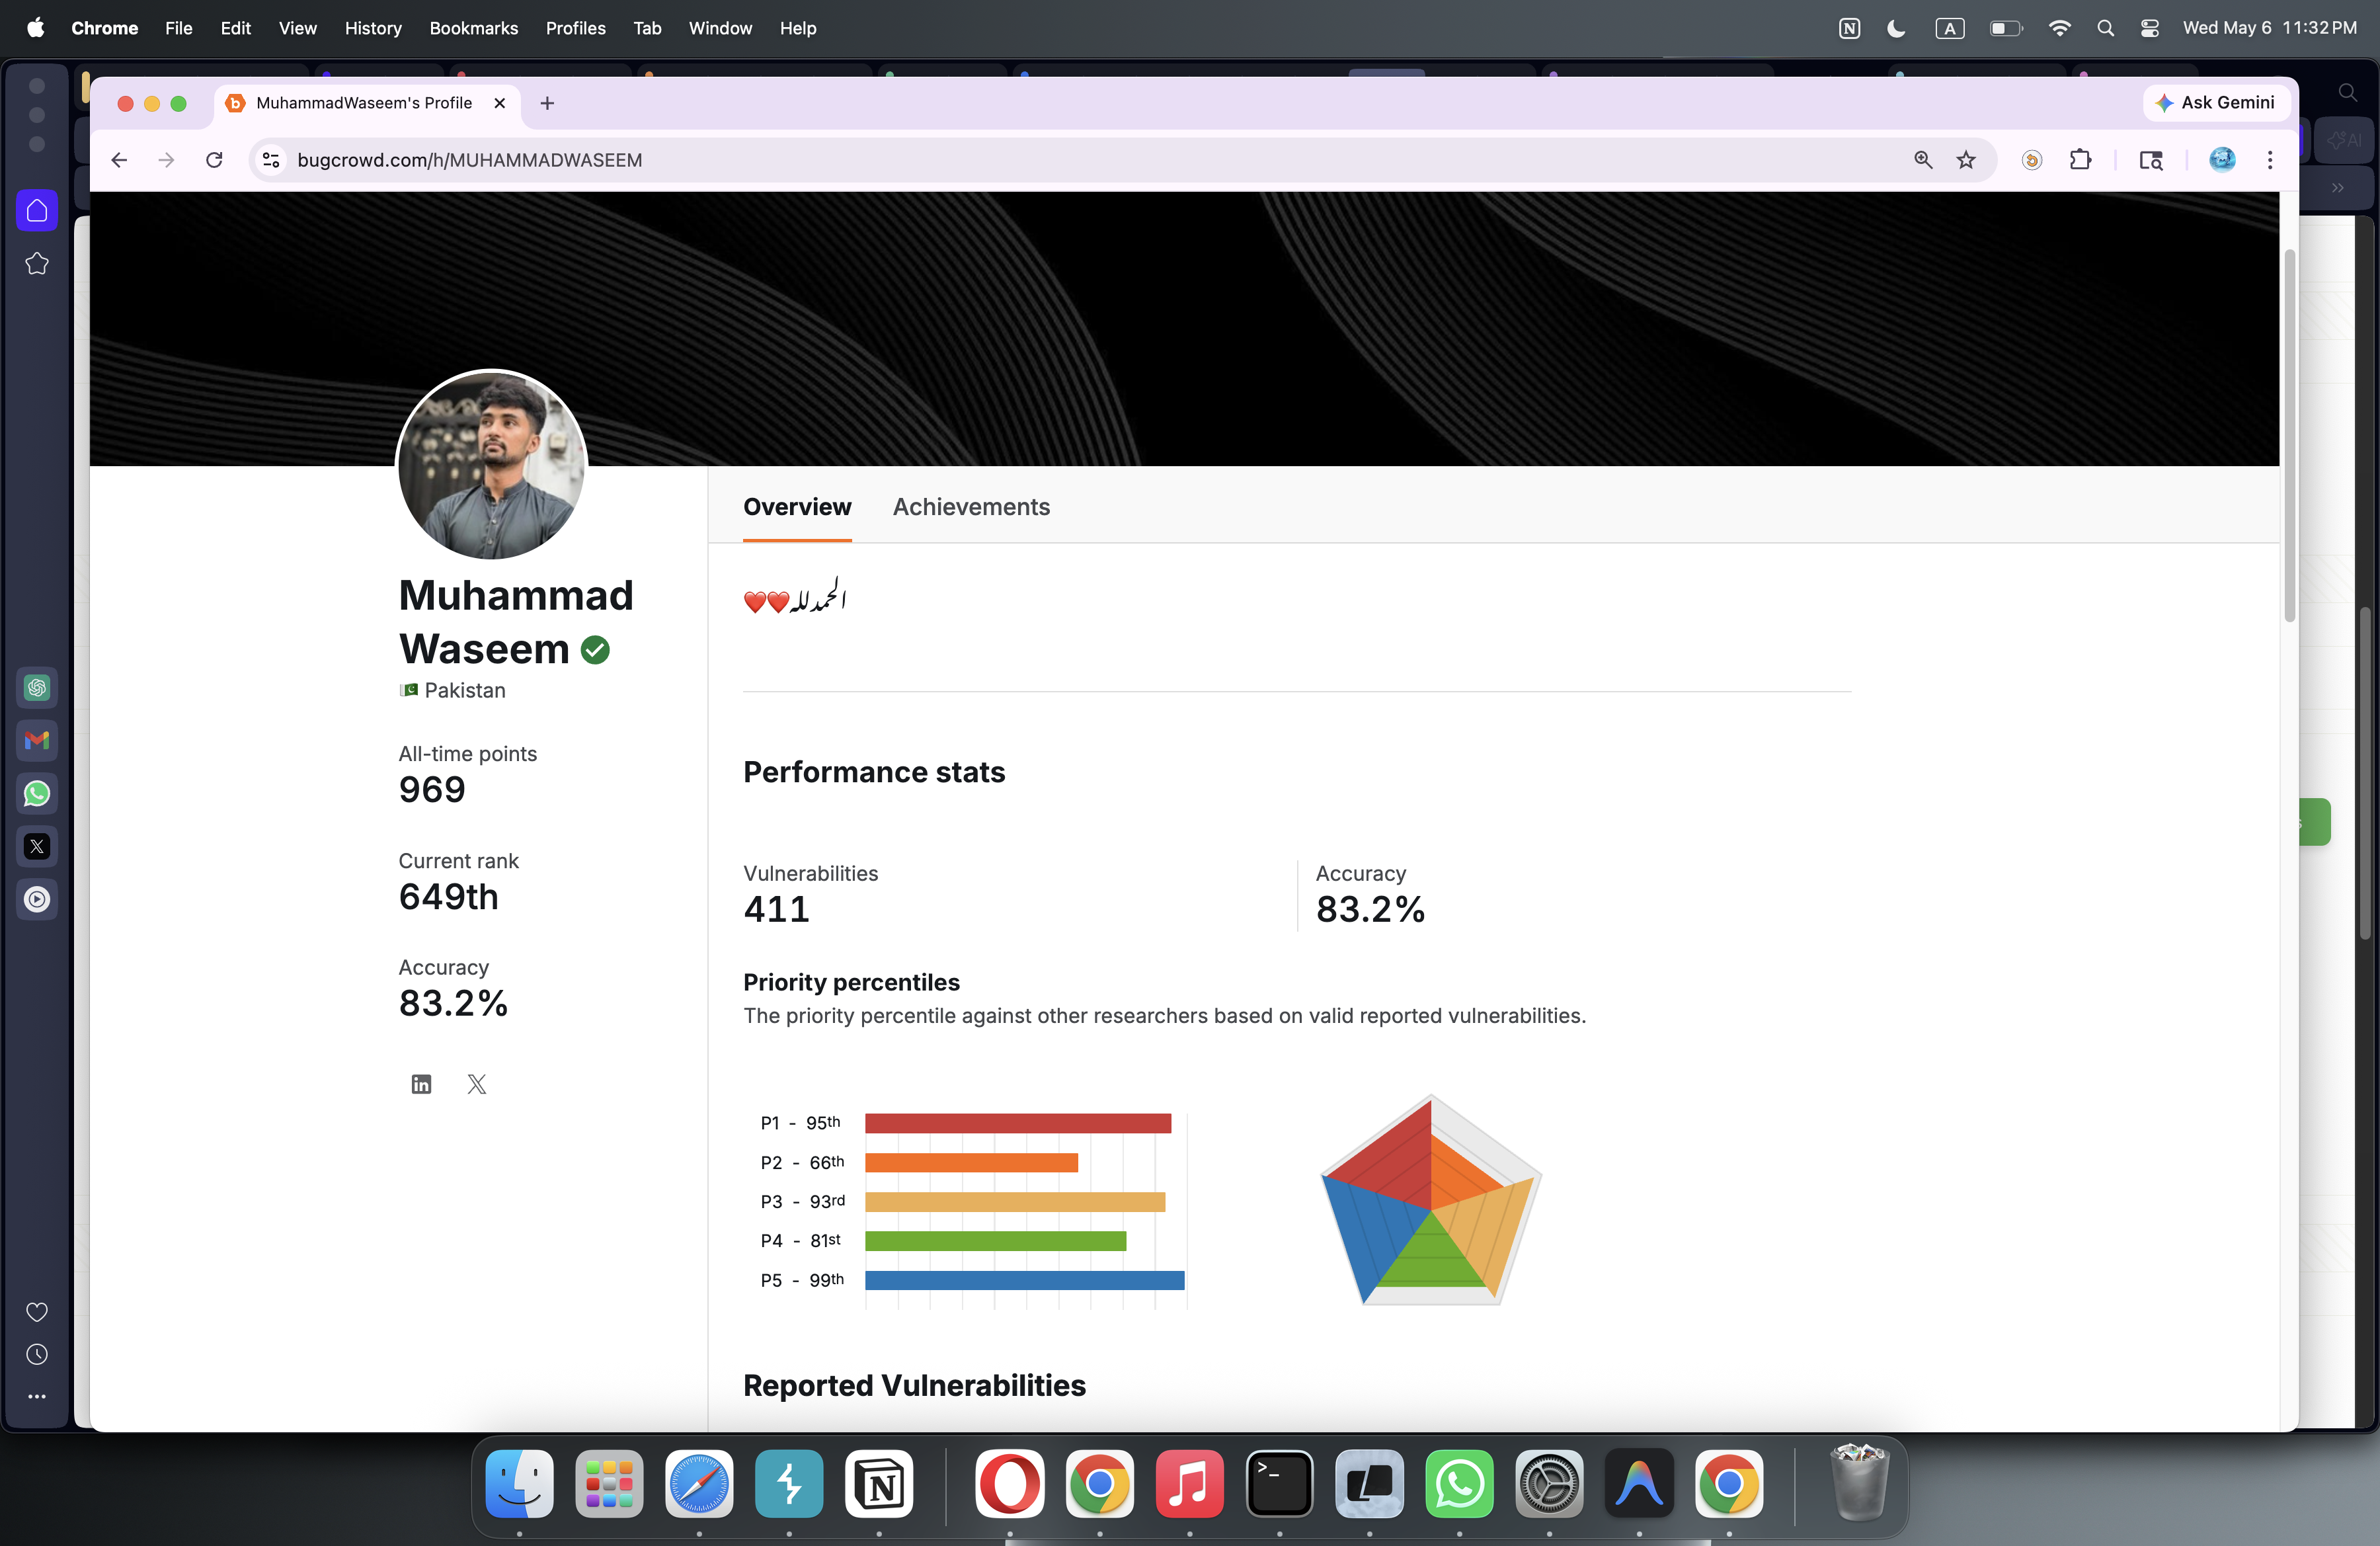
Task: Click the orange swirl extension icon in the toolbar
Action: (x=2032, y=160)
